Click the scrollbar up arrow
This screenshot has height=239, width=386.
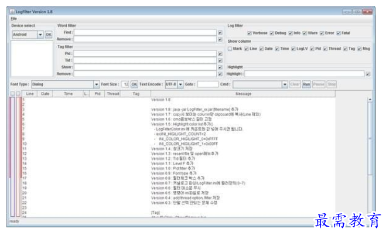pyautogui.click(x=370, y=100)
